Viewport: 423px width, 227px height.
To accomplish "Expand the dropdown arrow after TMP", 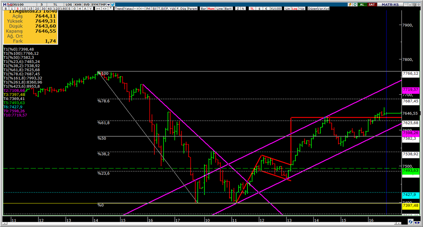I will (x=109, y=5).
